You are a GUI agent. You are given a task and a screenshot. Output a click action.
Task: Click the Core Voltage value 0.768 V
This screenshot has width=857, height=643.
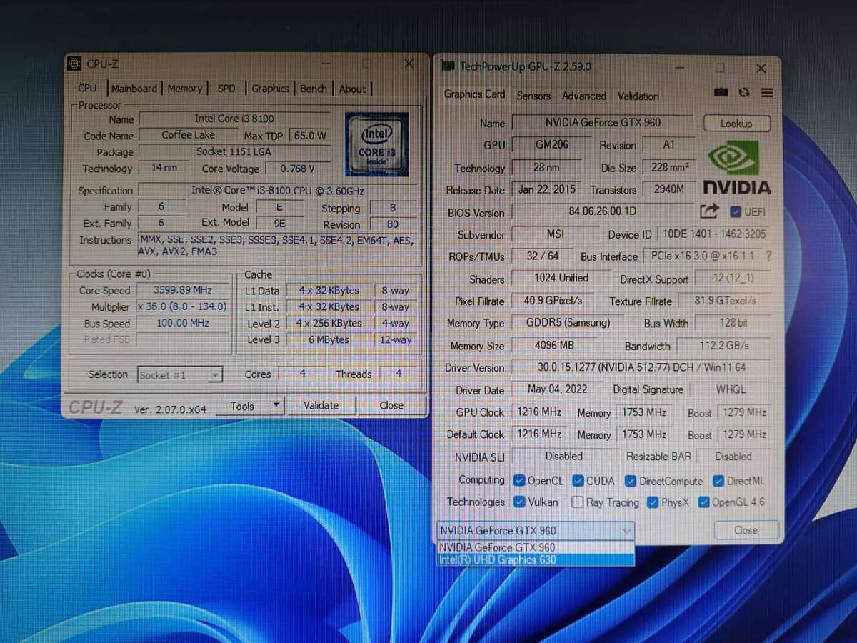click(297, 169)
